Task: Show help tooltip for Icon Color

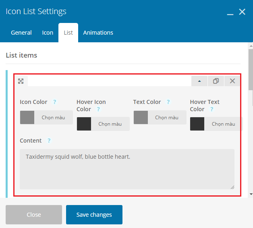Action: point(55,102)
